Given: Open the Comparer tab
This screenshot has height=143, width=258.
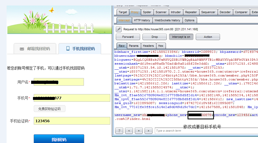Looking at the screenshot, I should [x=241, y=12].
